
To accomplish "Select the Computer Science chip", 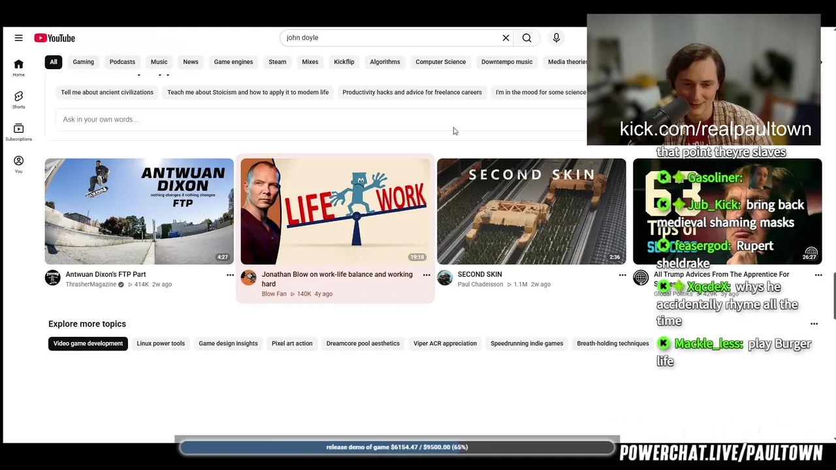I will tap(441, 62).
